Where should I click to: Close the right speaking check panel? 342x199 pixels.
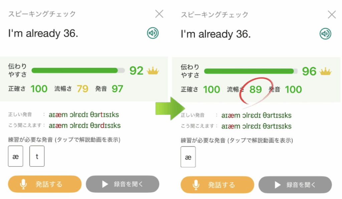332,14
